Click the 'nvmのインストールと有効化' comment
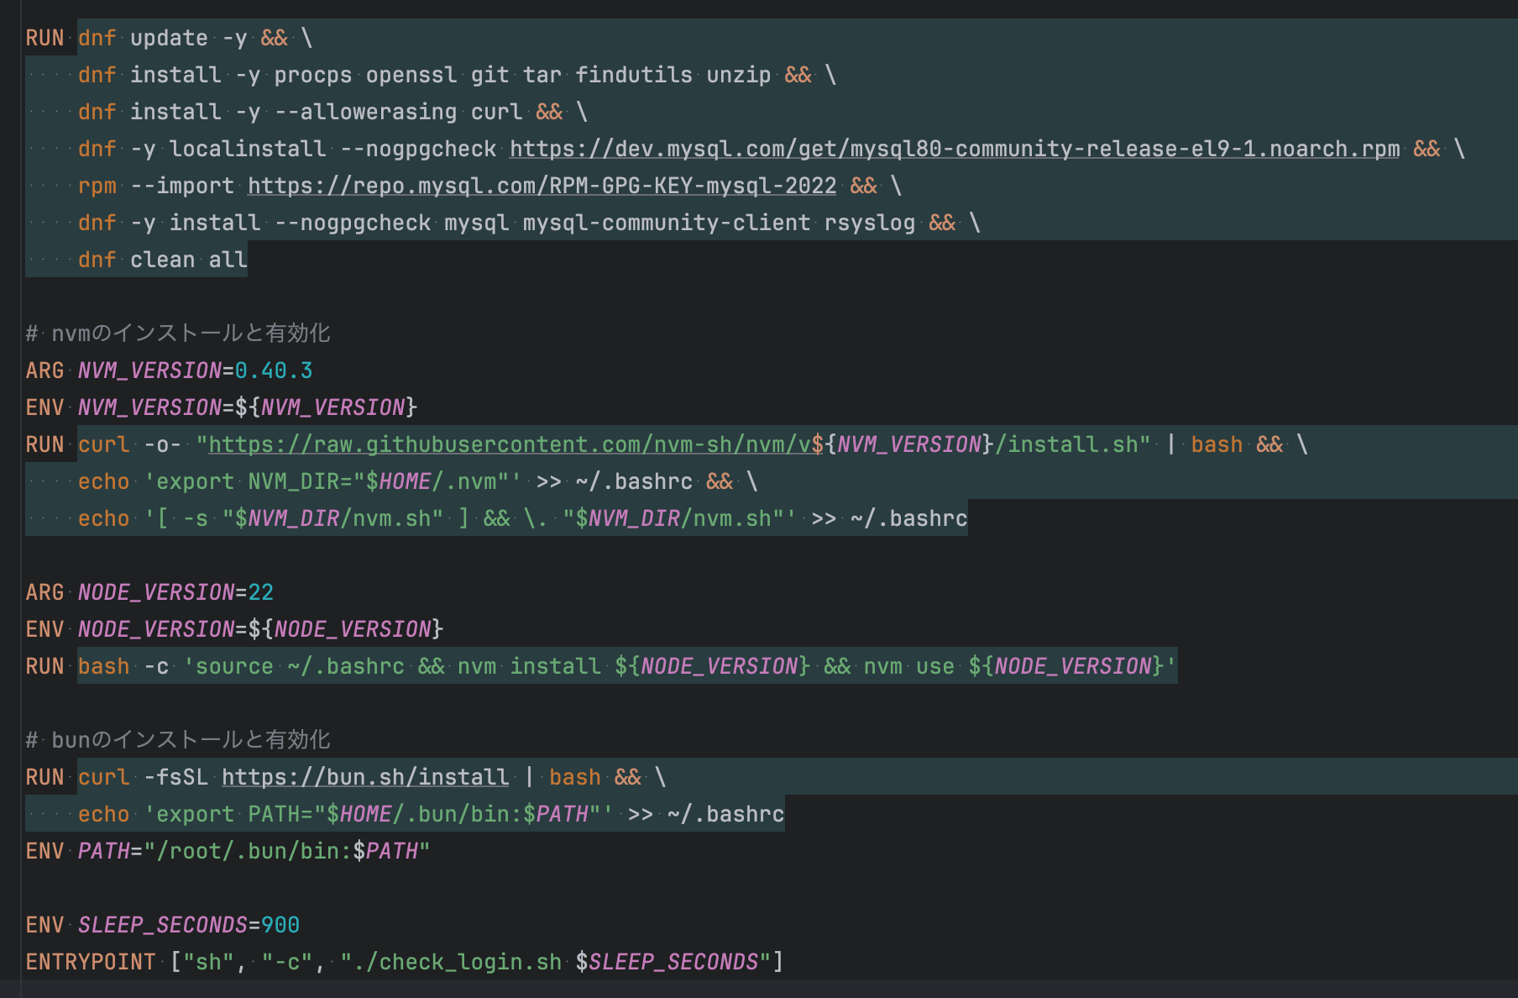1518x998 pixels. (178, 334)
